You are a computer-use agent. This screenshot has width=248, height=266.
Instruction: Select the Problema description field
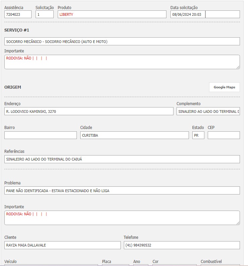pos(122,190)
